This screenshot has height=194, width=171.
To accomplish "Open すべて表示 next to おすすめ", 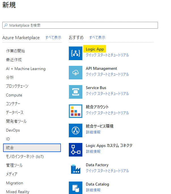I will point(97,37).
